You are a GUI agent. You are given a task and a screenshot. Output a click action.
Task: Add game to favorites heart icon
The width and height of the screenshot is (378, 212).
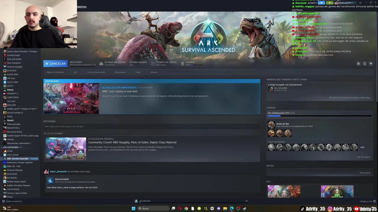(371, 64)
